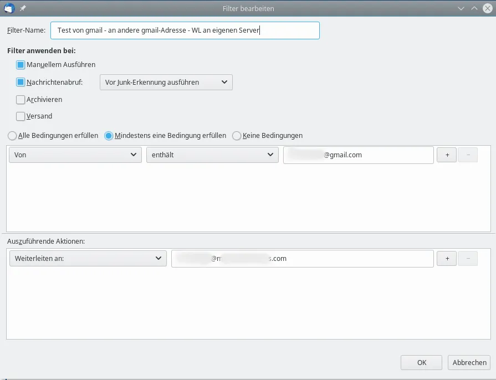Cancel editing with Abbrechen button
This screenshot has height=380, width=496.
(469, 363)
